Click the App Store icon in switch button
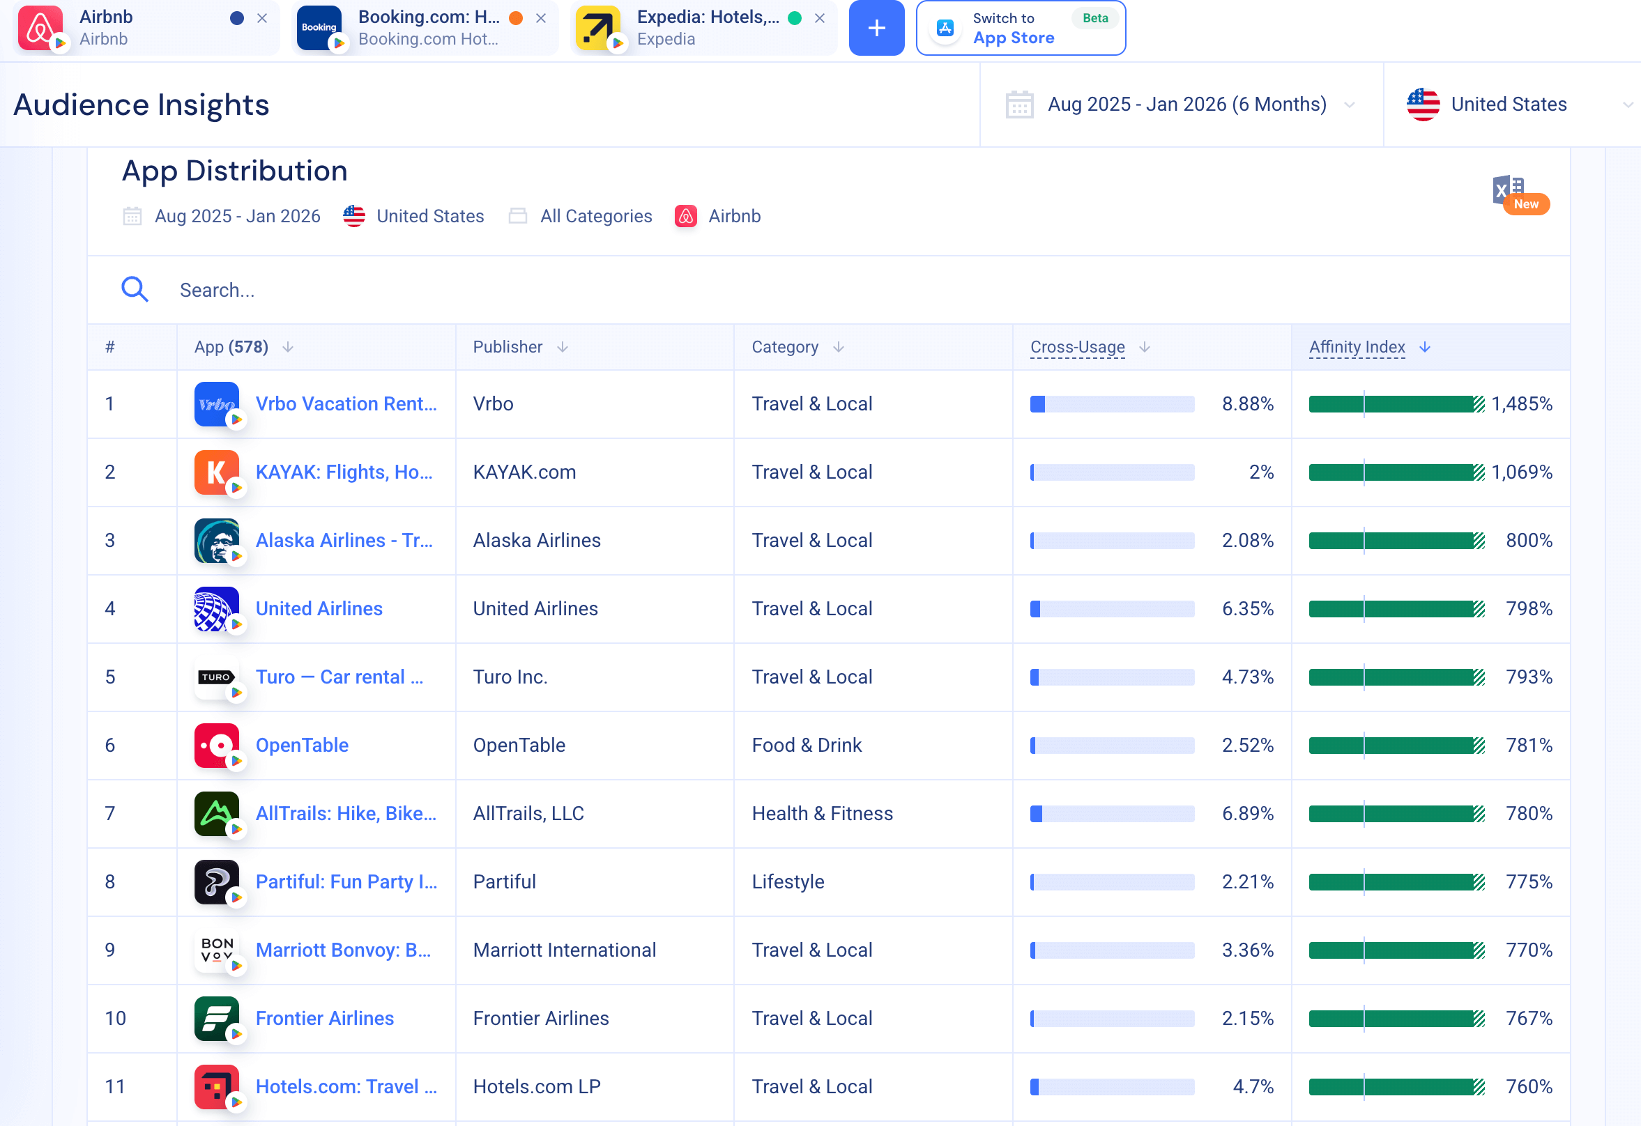Screen dimensions: 1641x1126 [945, 28]
